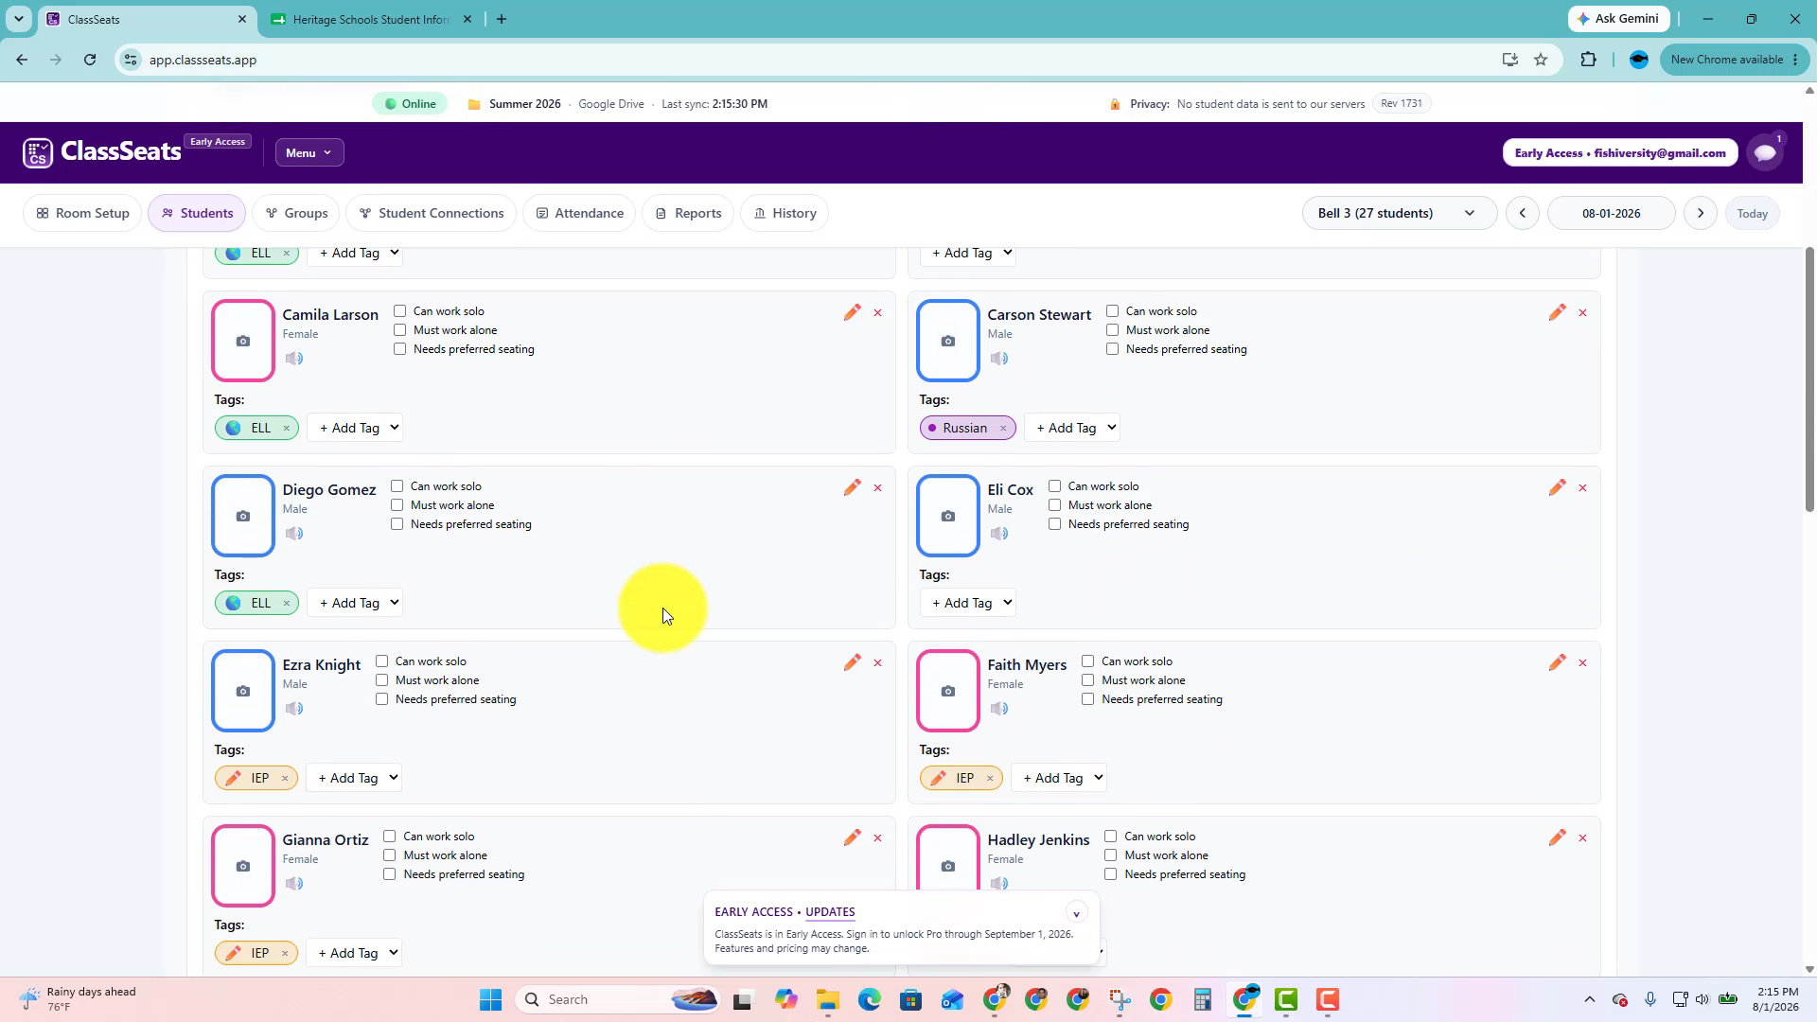Open Chrome extensions puzzle icon
This screenshot has width=1817, height=1022.
(1588, 60)
